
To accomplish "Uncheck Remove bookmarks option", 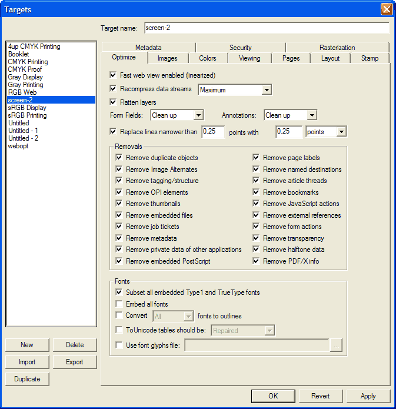I will click(x=257, y=192).
